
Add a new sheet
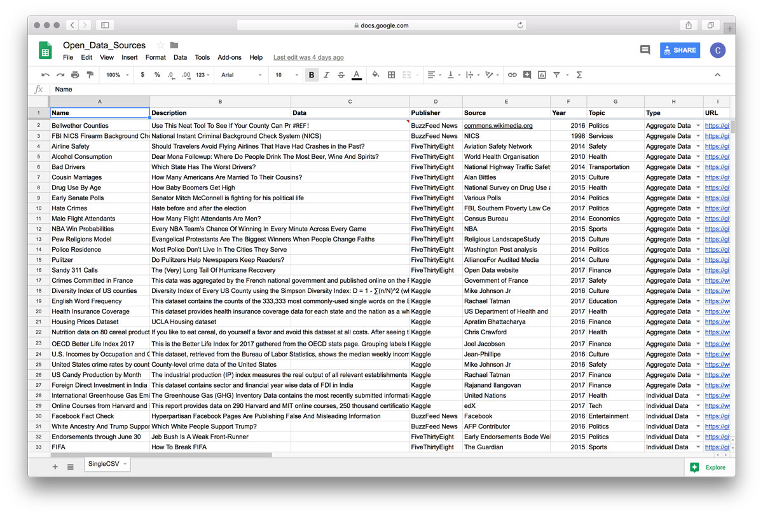pos(55,466)
